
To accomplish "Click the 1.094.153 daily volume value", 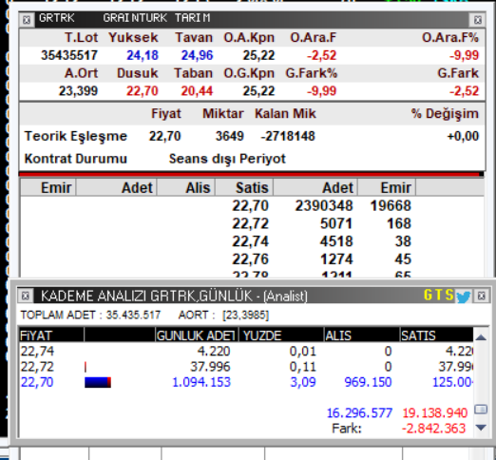I will (x=201, y=382).
